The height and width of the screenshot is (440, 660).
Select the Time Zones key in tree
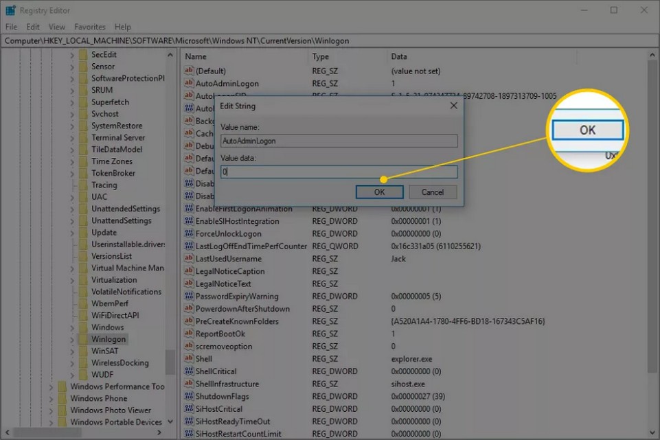[111, 161]
